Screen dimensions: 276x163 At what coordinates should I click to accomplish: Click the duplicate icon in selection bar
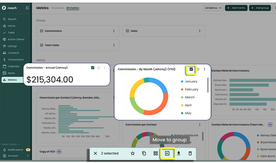(144, 153)
